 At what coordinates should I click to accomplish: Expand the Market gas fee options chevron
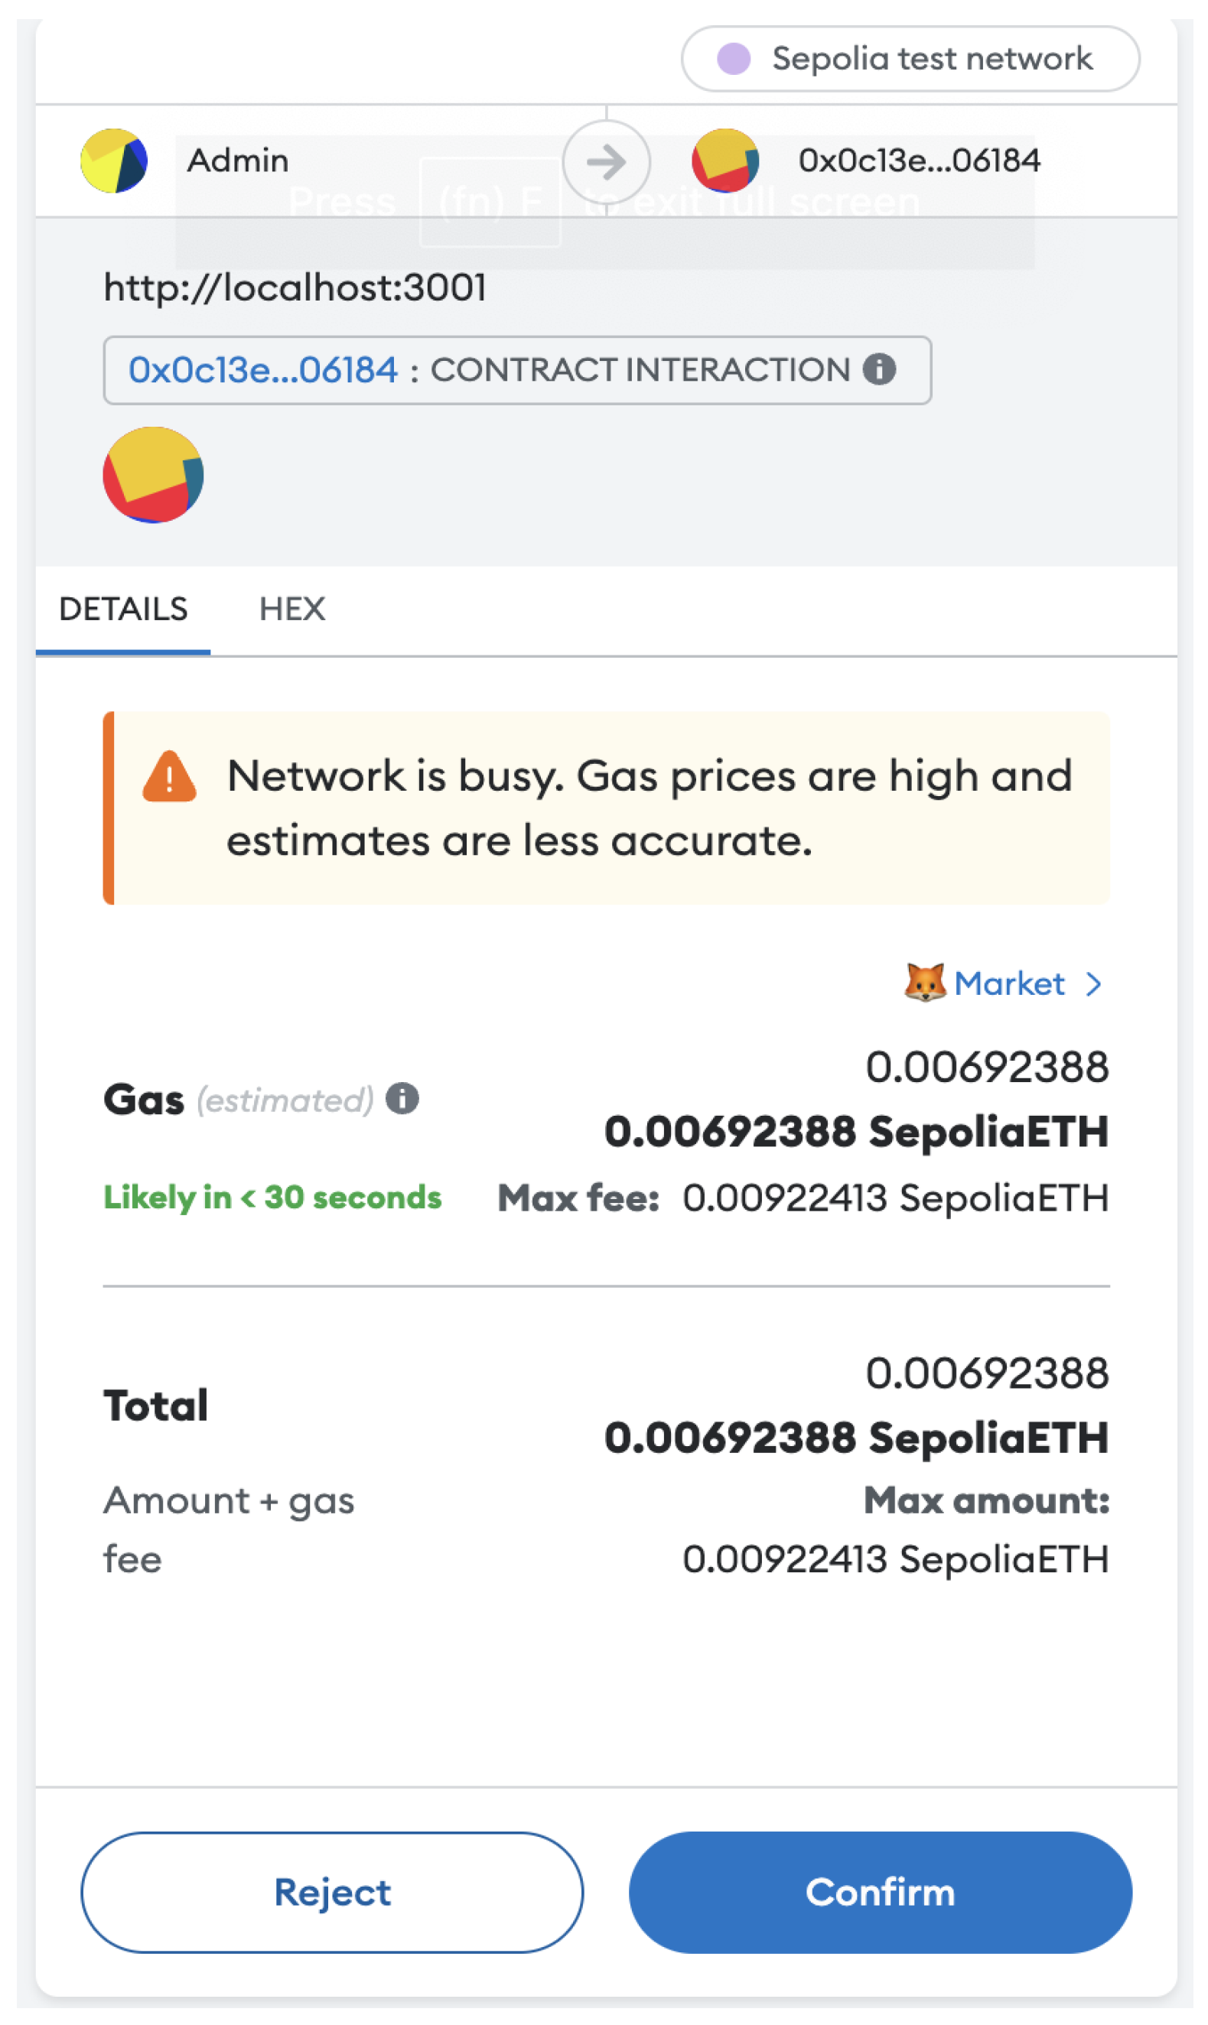pyautogui.click(x=1095, y=983)
